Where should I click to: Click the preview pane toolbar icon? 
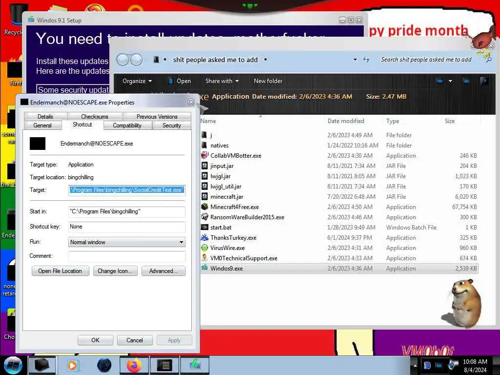click(x=466, y=81)
